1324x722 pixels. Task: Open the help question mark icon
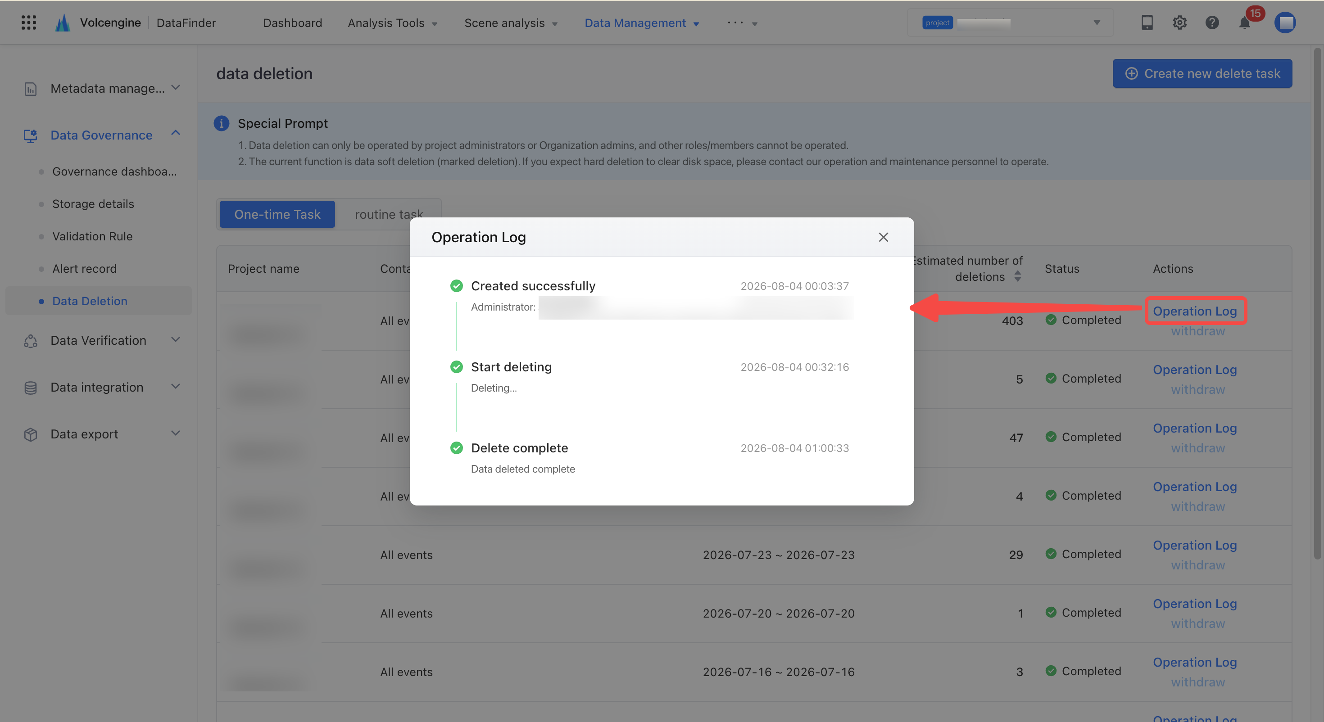1212,23
